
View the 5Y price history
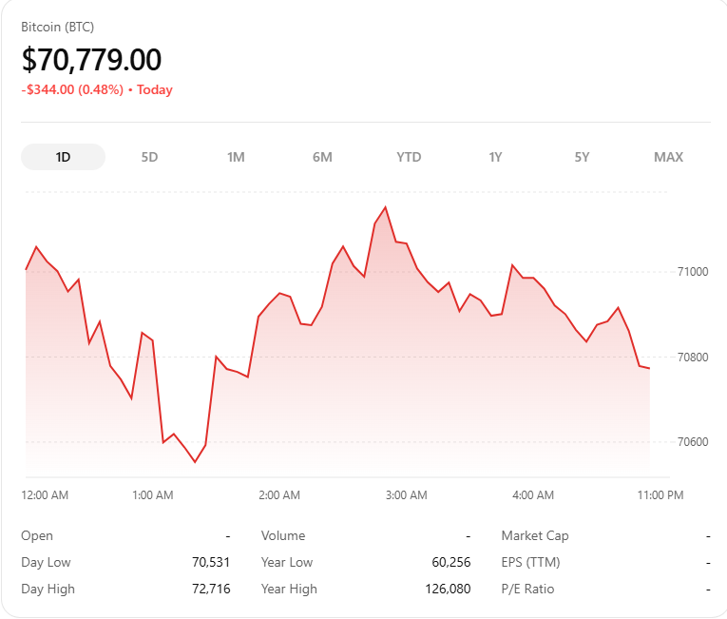pos(582,157)
